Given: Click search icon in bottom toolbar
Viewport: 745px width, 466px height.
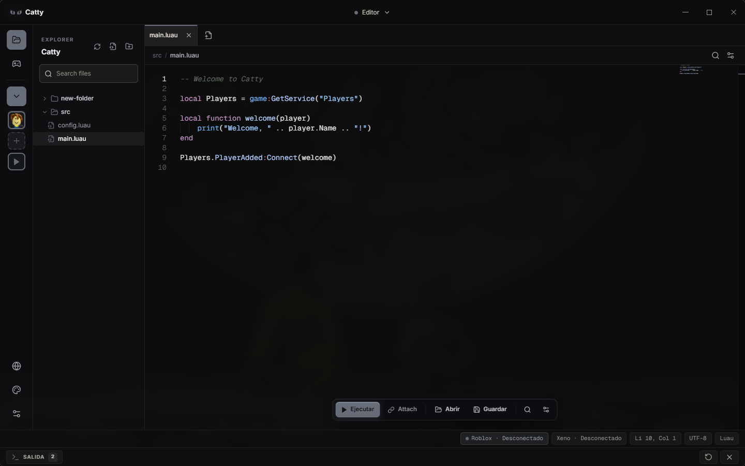Looking at the screenshot, I should [x=527, y=410].
